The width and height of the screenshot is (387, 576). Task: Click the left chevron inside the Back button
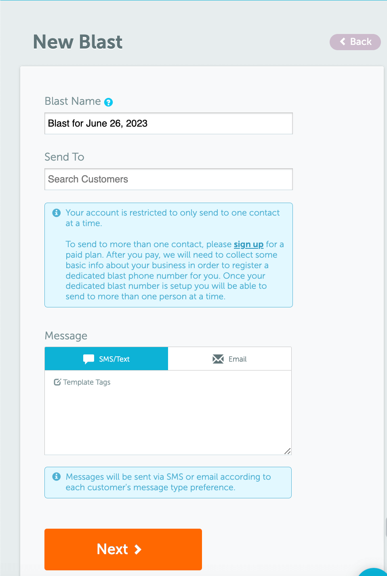tap(343, 42)
